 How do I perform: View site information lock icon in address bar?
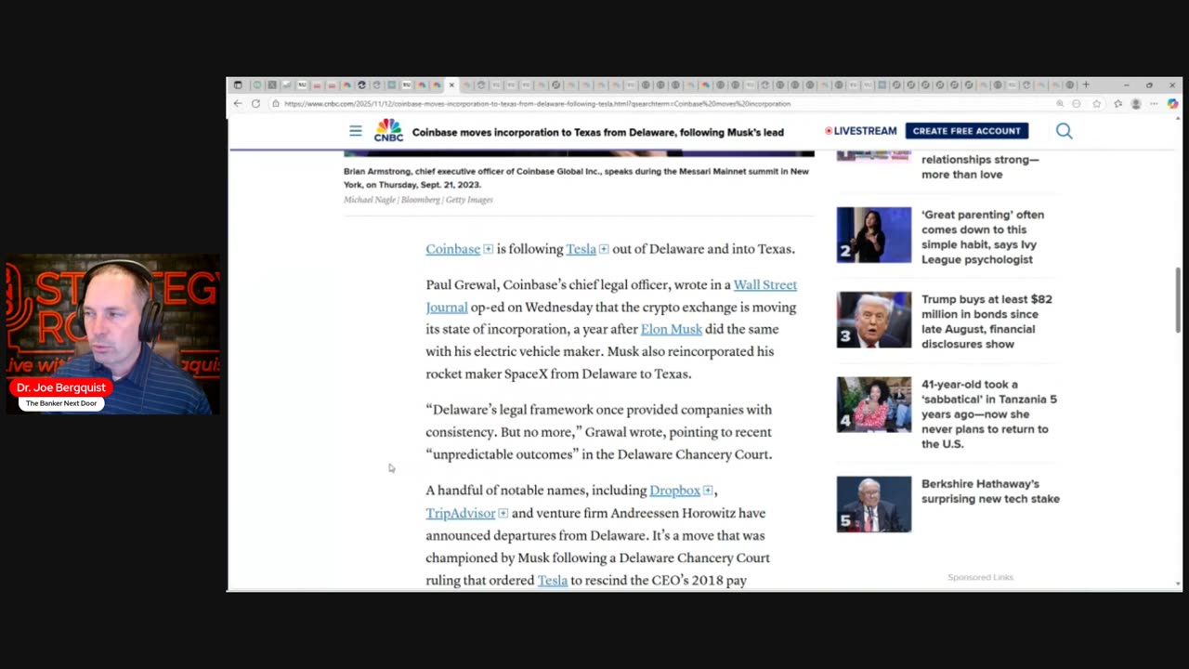pos(275,104)
